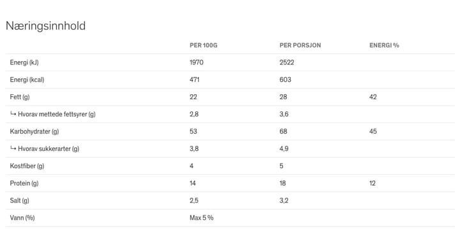
Task: Click the sub-item arrow before Hvorav mettede fettsyrer
Action: tap(13, 114)
